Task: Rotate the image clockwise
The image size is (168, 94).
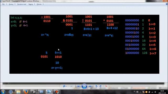Action: [101, 86]
